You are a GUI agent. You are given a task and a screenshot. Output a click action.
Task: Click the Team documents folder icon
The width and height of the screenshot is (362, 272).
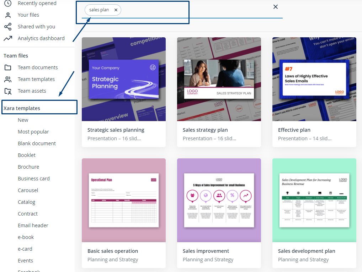[8, 67]
